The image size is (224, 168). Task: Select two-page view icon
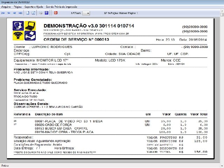[x=34, y=13]
